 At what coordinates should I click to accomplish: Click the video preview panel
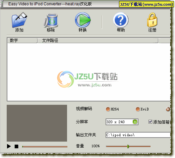[x=37, y=123]
